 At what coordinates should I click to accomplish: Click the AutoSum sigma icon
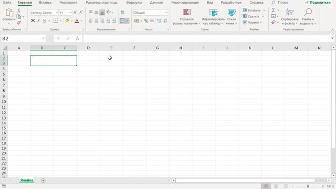pos(274,10)
